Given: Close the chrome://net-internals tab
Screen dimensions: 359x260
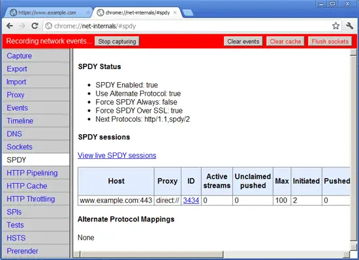Looking at the screenshot, I should point(175,13).
